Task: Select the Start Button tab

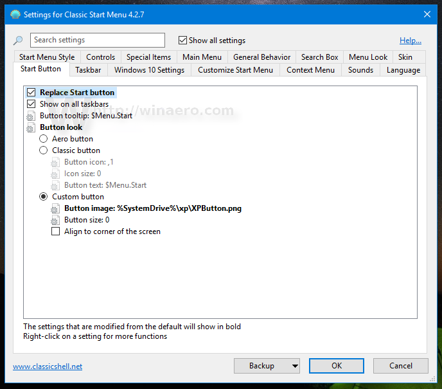Action: [x=41, y=69]
